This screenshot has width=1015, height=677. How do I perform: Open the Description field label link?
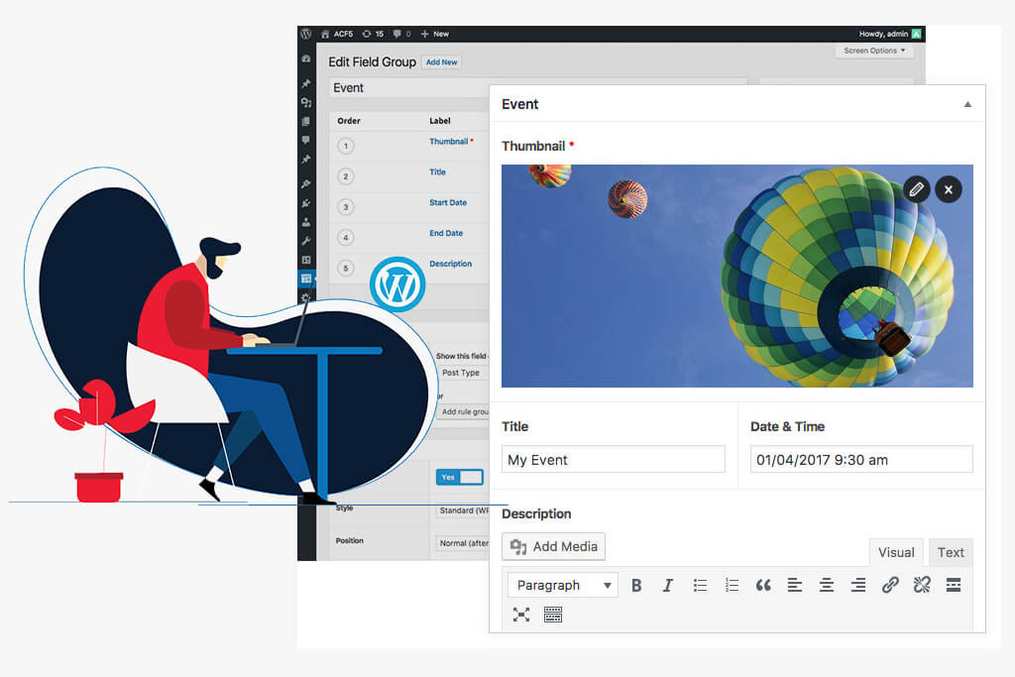coord(451,264)
